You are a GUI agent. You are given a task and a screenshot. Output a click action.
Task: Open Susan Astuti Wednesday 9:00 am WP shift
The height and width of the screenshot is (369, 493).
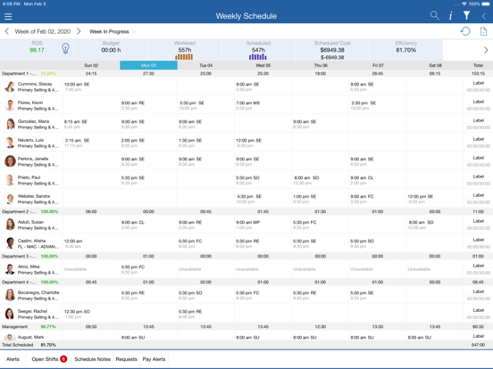pyautogui.click(x=263, y=225)
